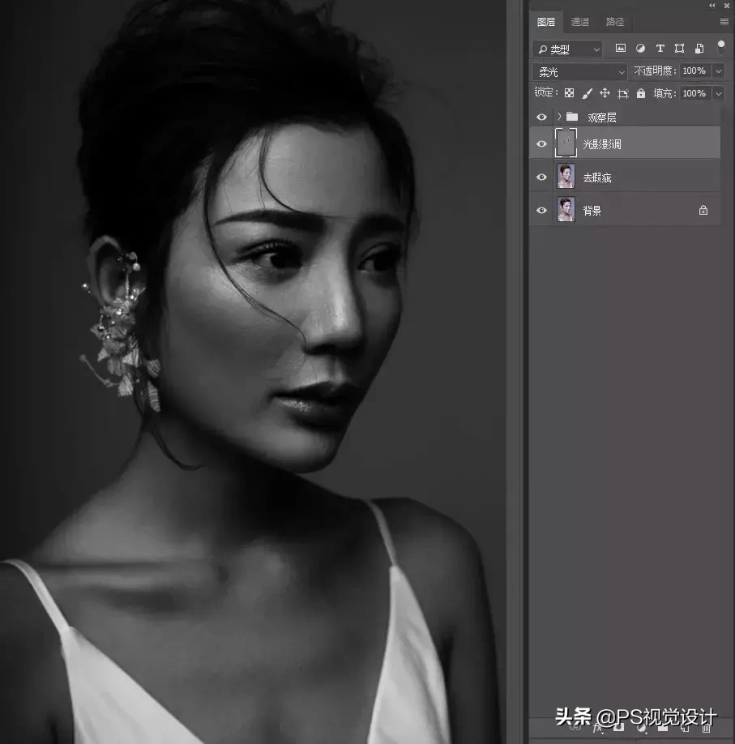This screenshot has height=744, width=735.
Task: Open the layers panel options menu
Action: (724, 21)
